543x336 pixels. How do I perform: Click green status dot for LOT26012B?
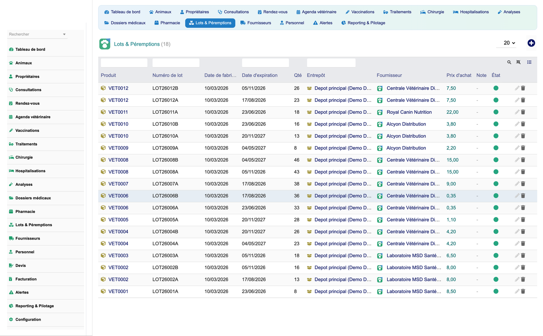point(496,88)
